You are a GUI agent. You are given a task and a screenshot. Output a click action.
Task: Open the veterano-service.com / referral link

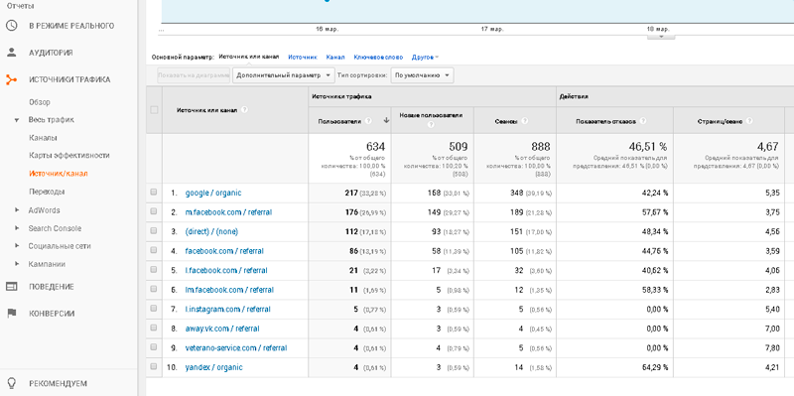pyautogui.click(x=236, y=348)
